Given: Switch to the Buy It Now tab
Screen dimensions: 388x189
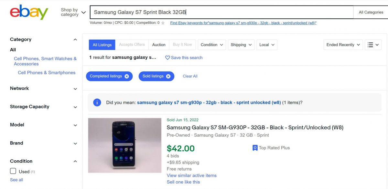Looking at the screenshot, I should (x=182, y=45).
